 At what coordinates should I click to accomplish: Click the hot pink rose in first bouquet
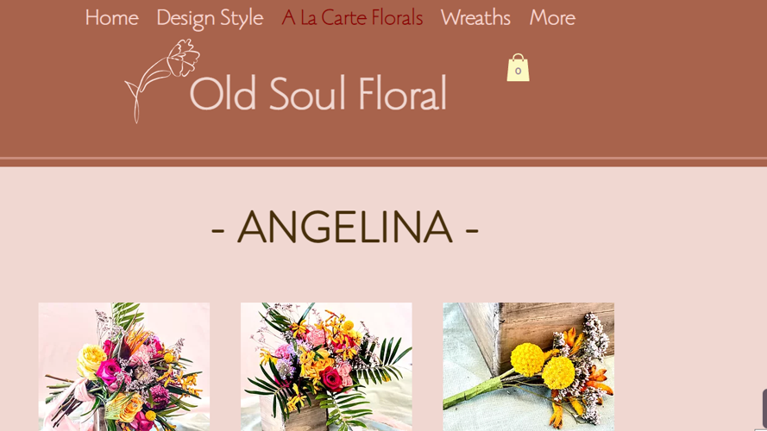tap(109, 372)
